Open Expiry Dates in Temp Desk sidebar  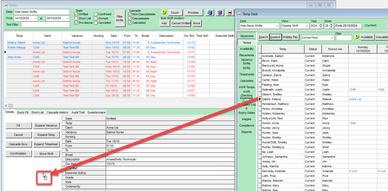point(246,113)
